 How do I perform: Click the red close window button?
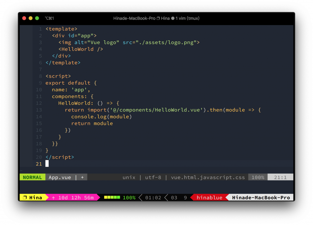[x=24, y=18]
